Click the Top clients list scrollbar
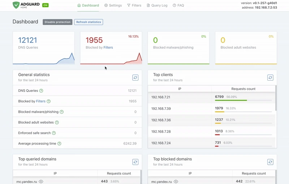This screenshot has width=289, height=184. pyautogui.click(x=276, y=98)
